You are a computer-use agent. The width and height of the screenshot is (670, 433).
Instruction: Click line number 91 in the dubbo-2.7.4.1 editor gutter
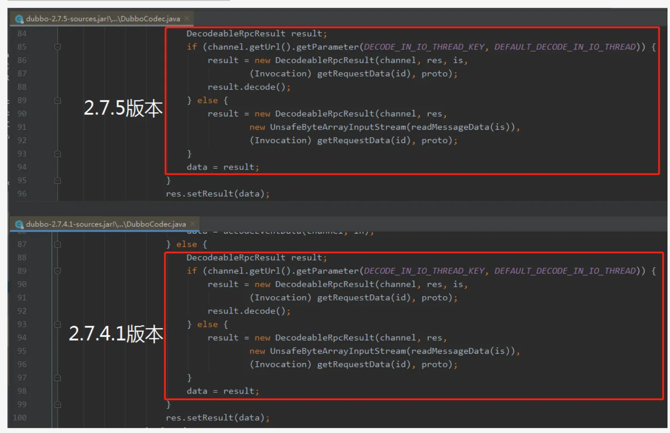point(22,298)
